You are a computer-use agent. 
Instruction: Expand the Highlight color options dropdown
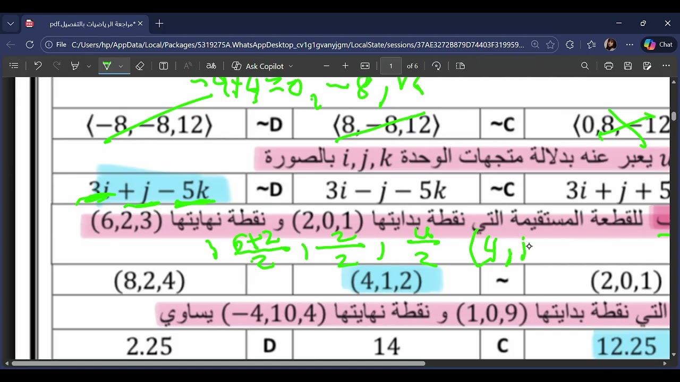pyautogui.click(x=89, y=66)
